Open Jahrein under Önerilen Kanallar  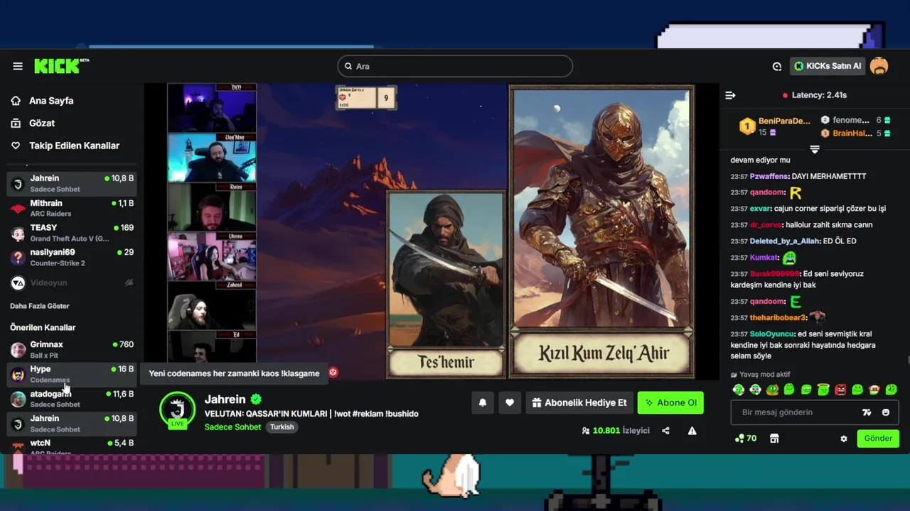click(71, 424)
